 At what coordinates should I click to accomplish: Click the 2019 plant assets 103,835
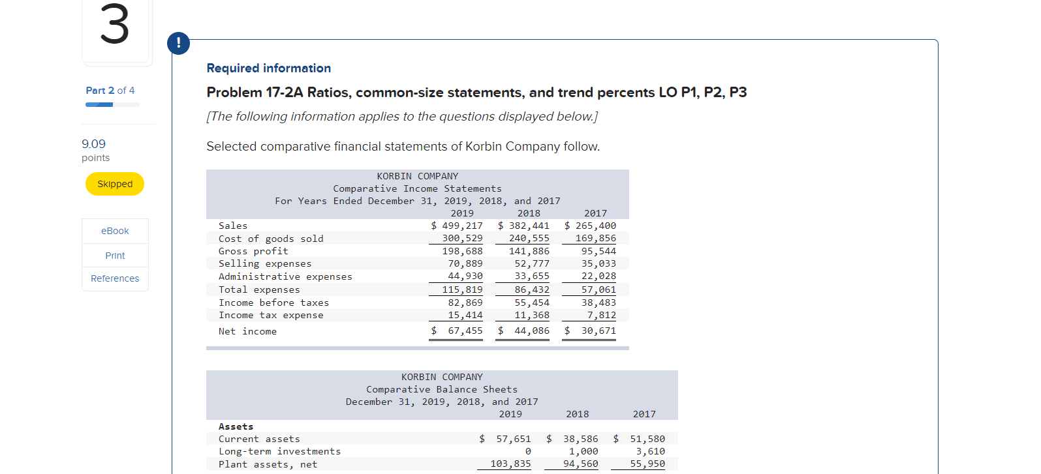click(510, 464)
